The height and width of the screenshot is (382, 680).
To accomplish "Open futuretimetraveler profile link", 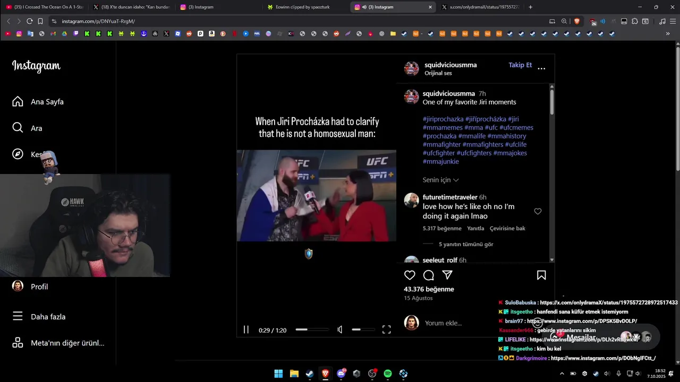I will 450,197.
